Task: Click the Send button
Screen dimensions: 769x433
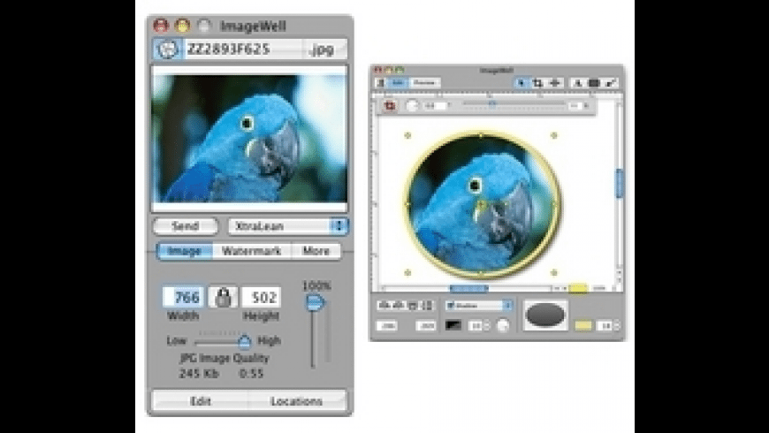Action: [x=186, y=226]
